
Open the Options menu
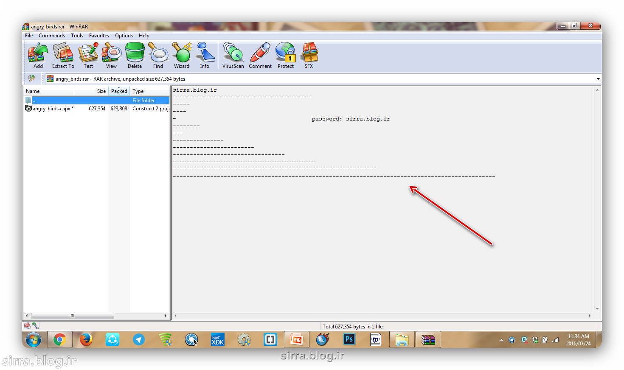click(124, 36)
